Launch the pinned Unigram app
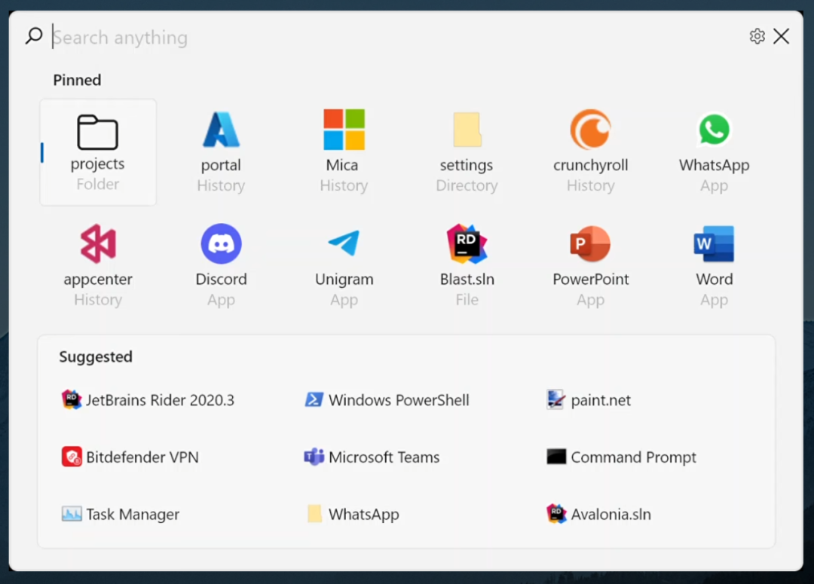The image size is (814, 584). pos(344,266)
